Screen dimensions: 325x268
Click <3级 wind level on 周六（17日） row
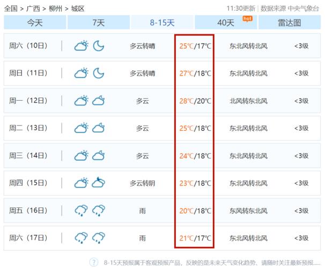coord(301,238)
